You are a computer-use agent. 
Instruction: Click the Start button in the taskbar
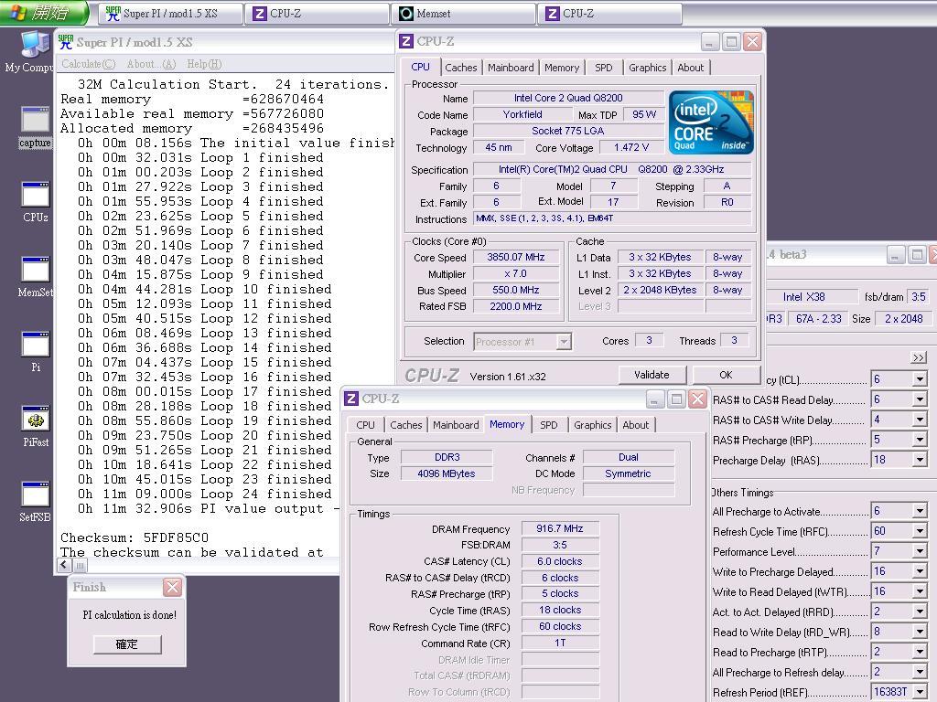pyautogui.click(x=44, y=13)
